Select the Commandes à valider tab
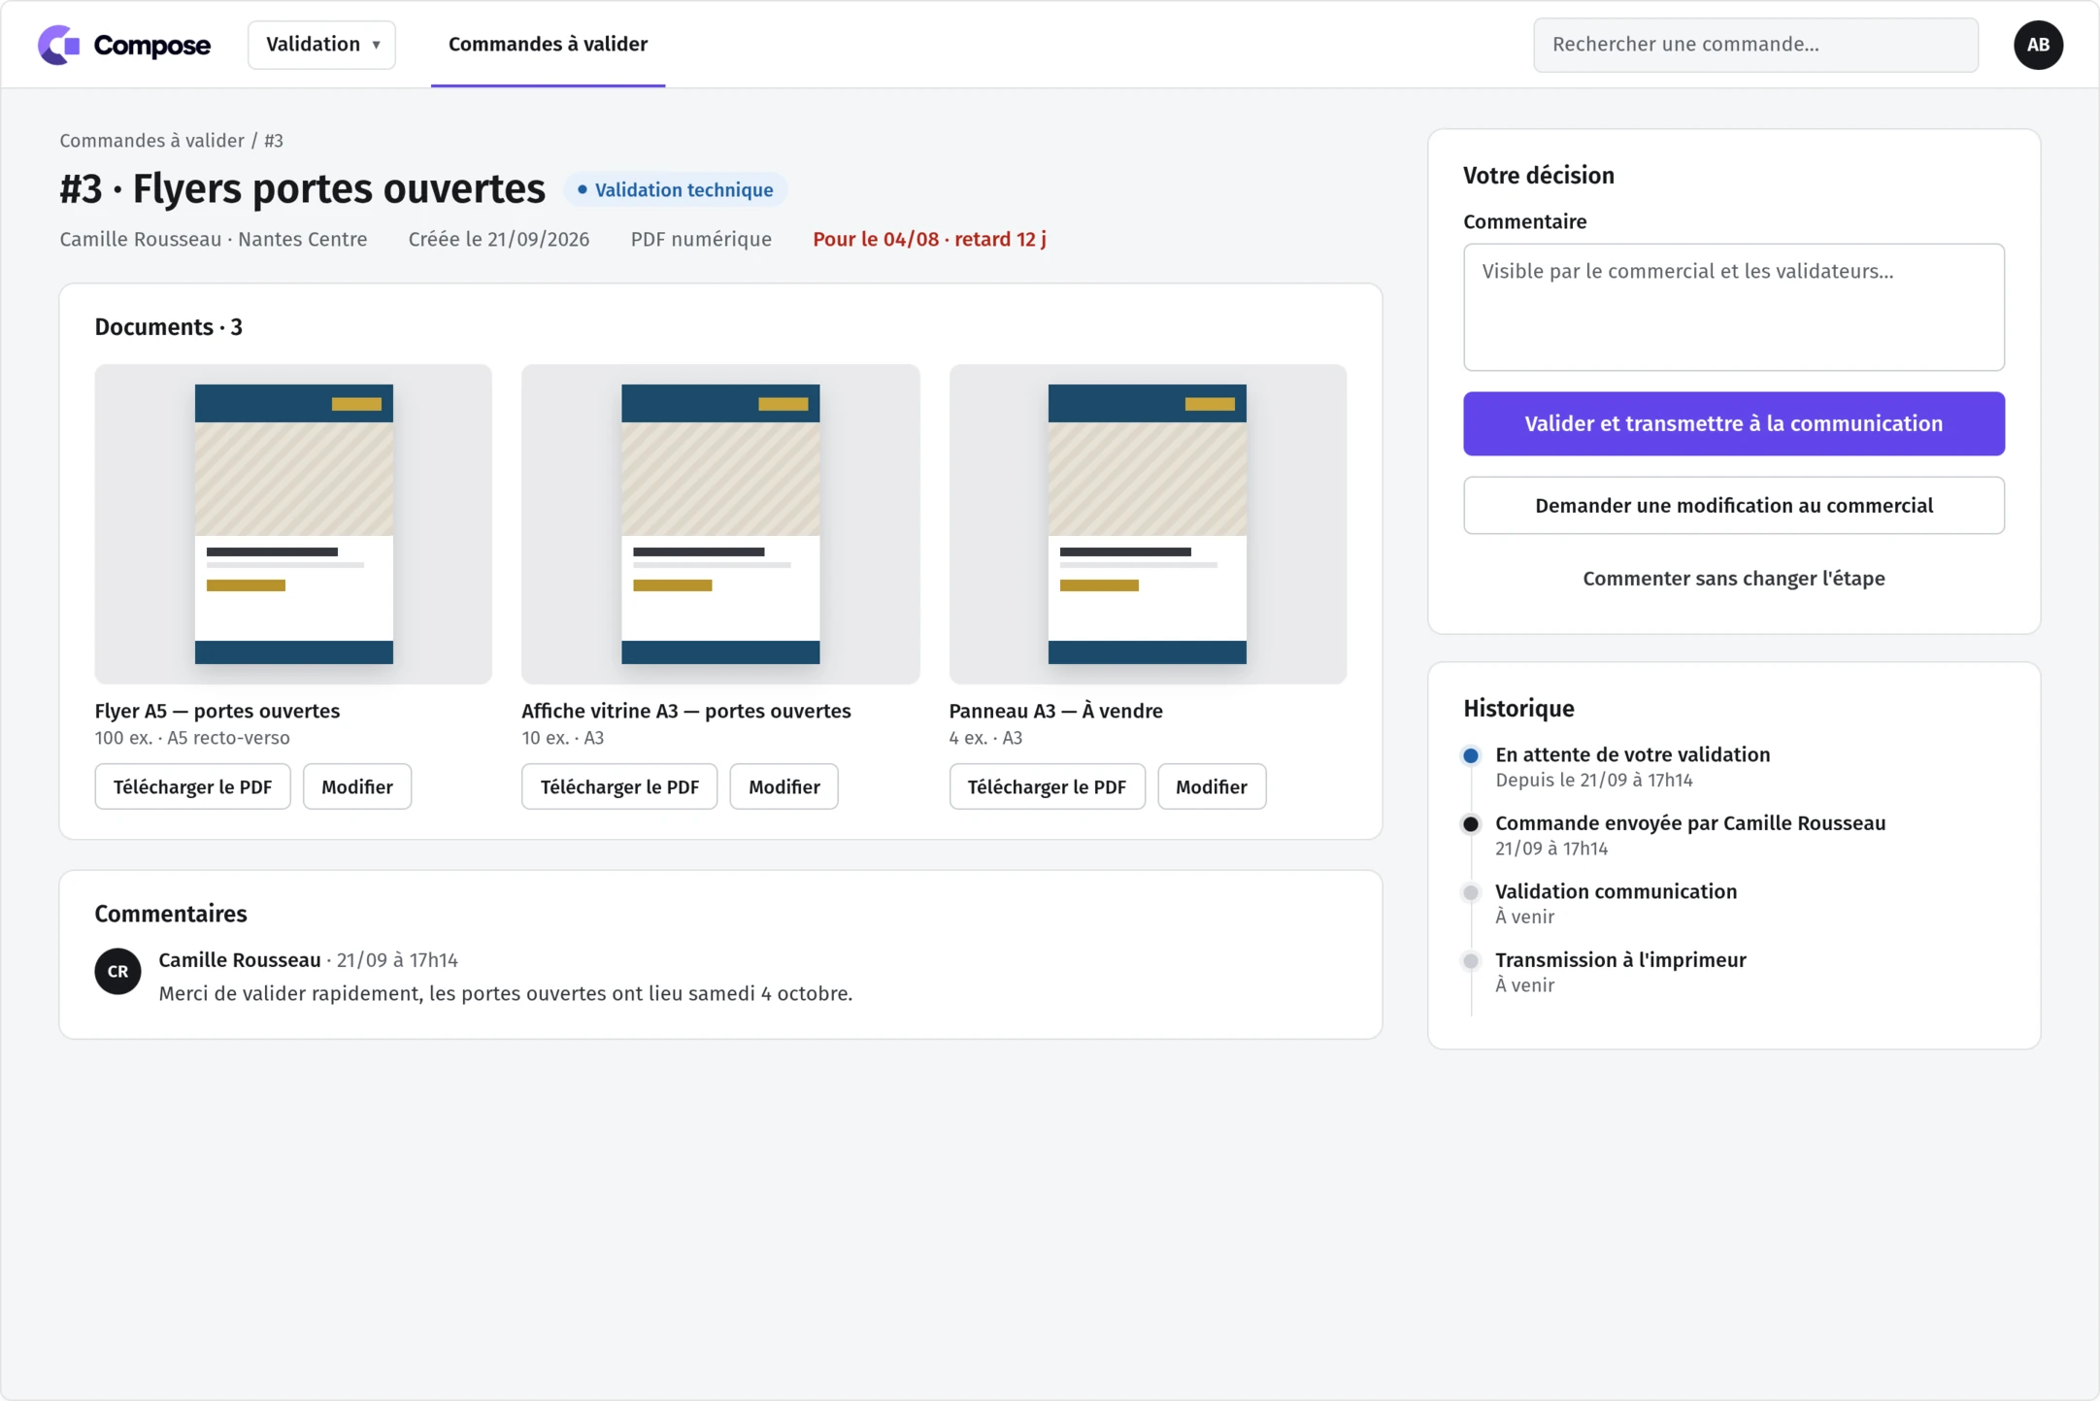The height and width of the screenshot is (1401, 2100). [x=548, y=45]
